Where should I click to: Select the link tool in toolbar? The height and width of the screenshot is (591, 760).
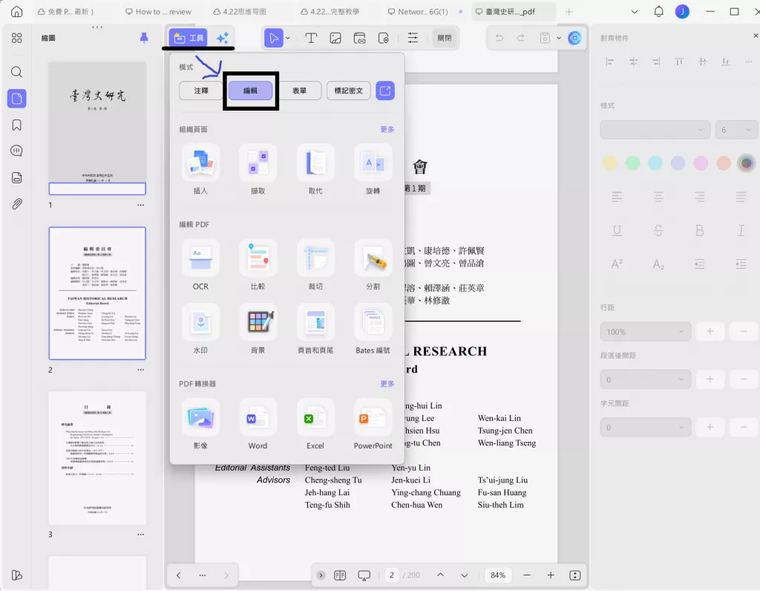[360, 38]
